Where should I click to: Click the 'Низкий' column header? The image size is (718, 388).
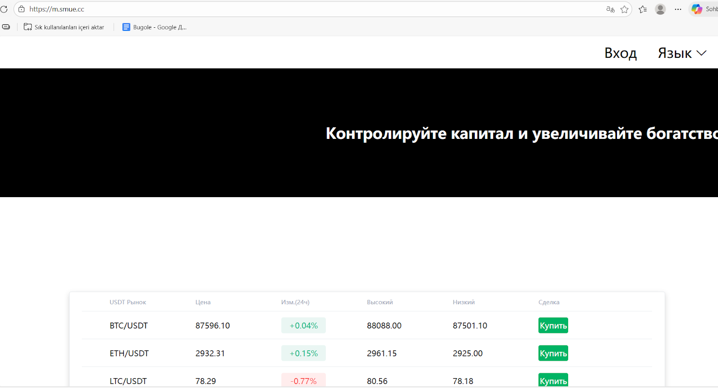[x=464, y=302]
